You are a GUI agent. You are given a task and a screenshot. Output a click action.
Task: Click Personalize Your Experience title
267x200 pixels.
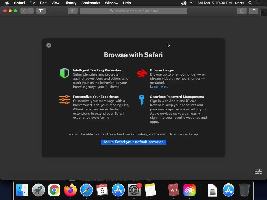[96, 97]
